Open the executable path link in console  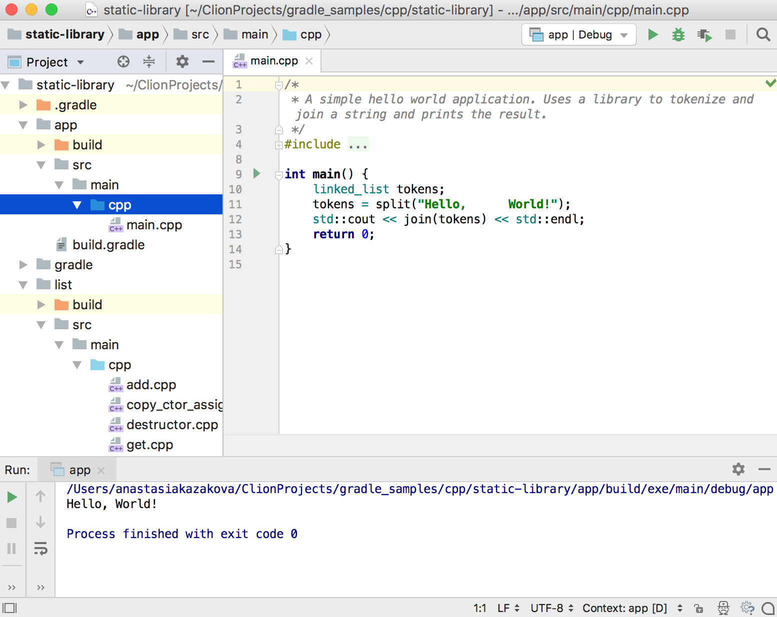420,489
